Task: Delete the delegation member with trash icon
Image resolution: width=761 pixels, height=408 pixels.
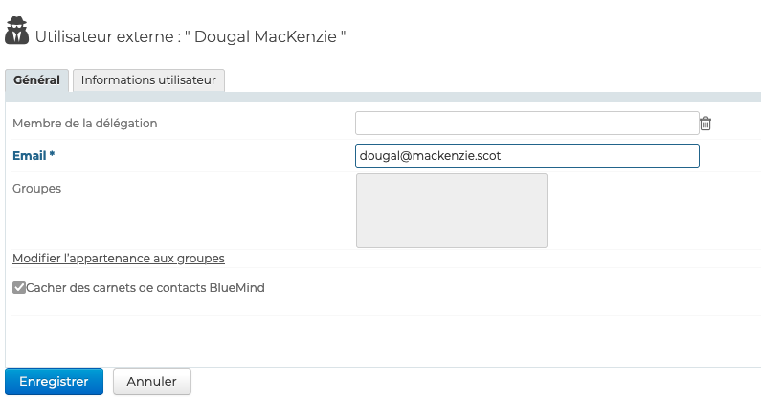Action: [705, 124]
